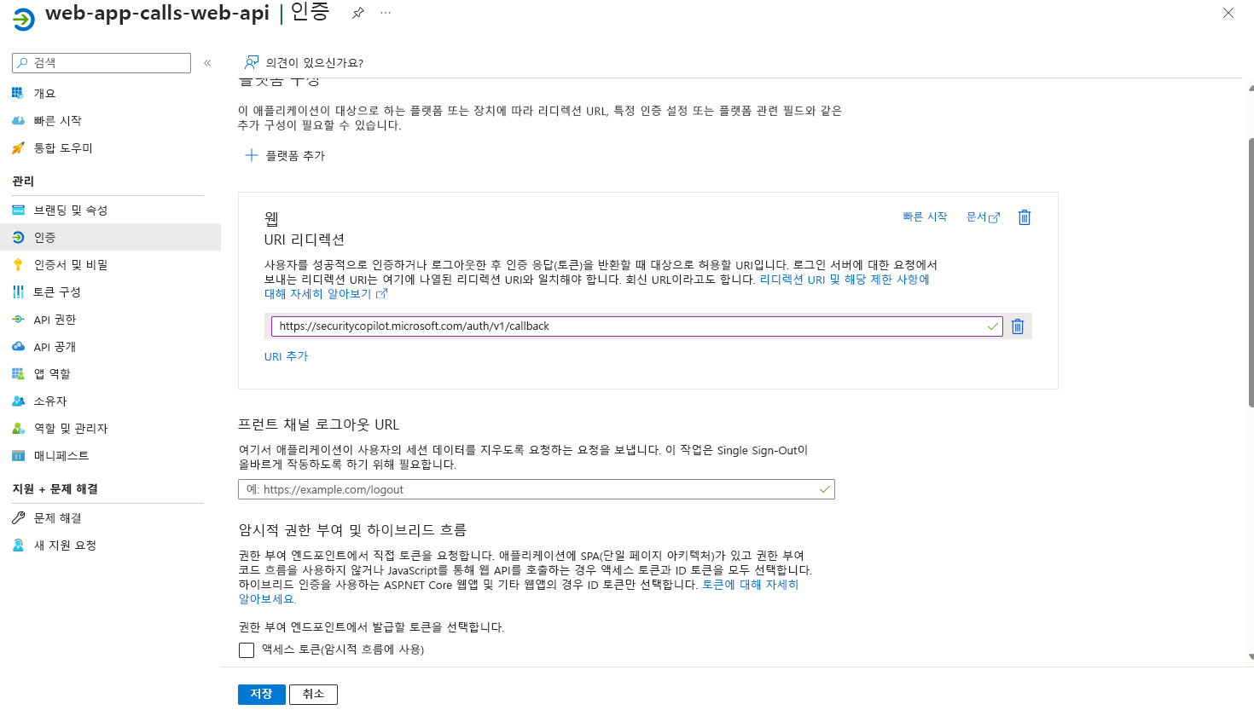Click the 의견이 있으신가요? feedback icon
This screenshot has height=710, width=1254.
coord(251,62)
